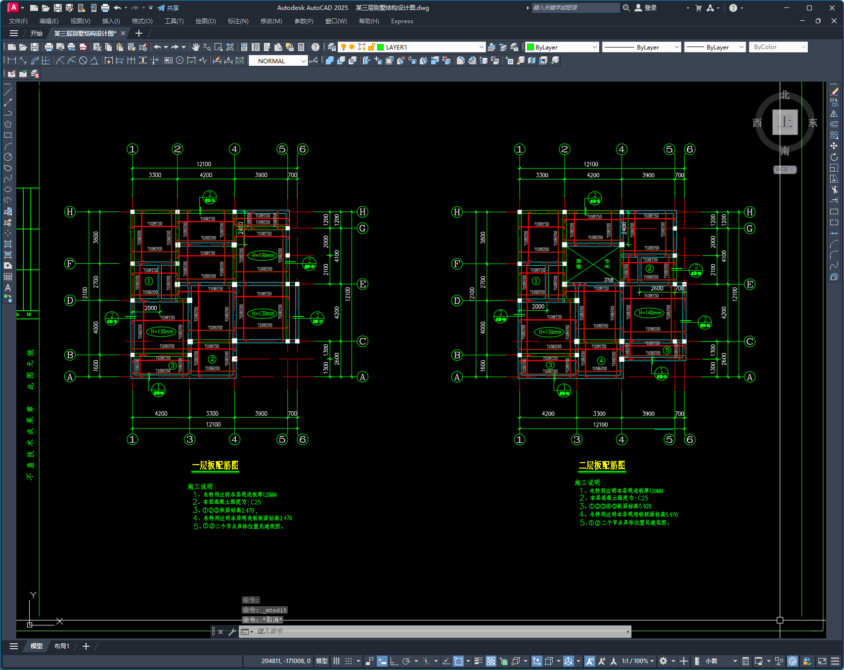Select the Linear dimension tool
This screenshot has width=844, height=670.
(12, 60)
